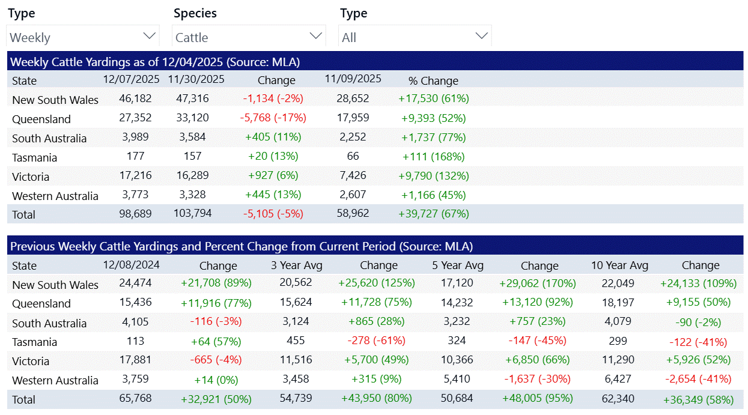The width and height of the screenshot is (748, 415).
Task: Open the Weekly type dropdown
Action: [83, 37]
